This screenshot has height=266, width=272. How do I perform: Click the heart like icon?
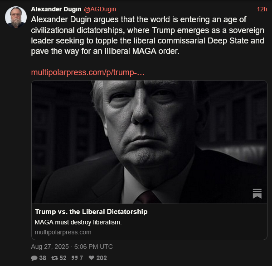point(91,258)
